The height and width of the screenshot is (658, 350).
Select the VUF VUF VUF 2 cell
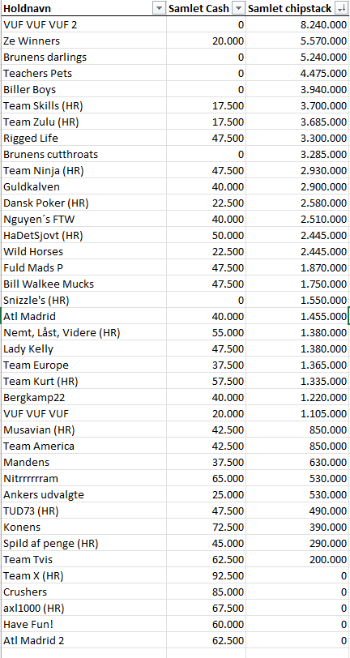pos(83,25)
